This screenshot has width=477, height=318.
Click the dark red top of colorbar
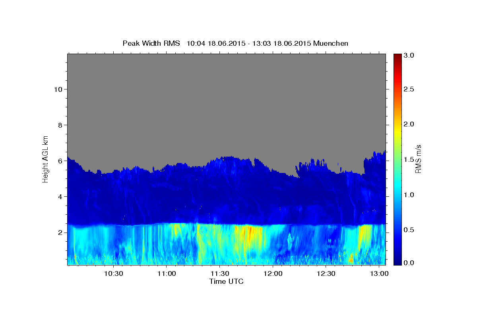click(397, 57)
